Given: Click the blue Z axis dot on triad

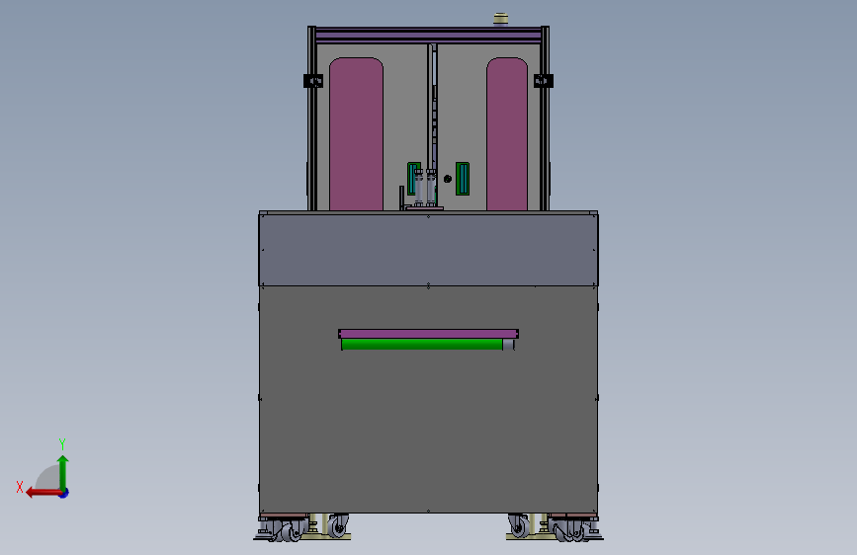Looking at the screenshot, I should point(64,493).
